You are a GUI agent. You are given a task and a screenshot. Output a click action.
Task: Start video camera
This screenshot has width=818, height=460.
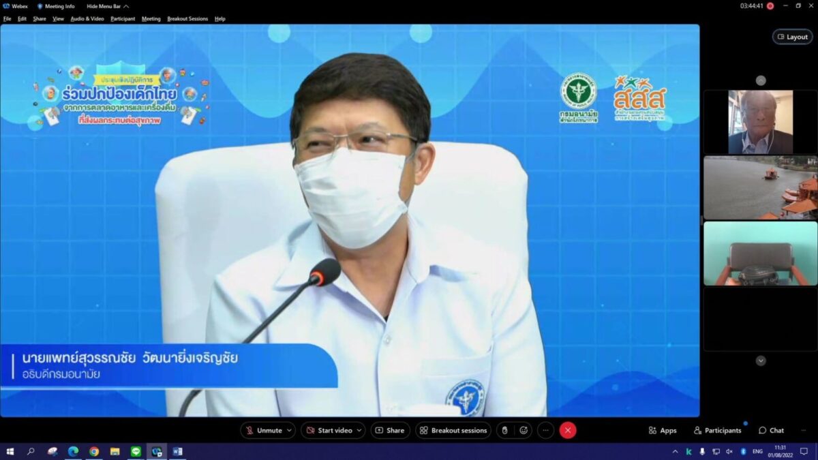(329, 431)
